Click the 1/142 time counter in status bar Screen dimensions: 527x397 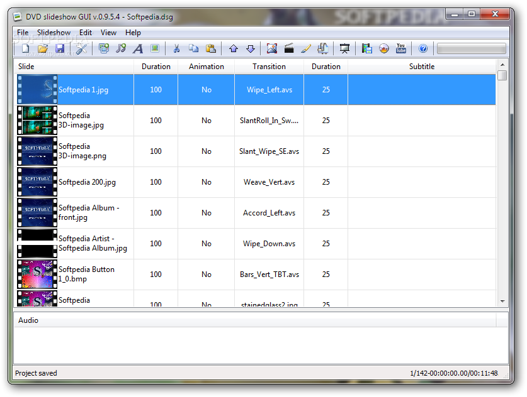(454, 373)
